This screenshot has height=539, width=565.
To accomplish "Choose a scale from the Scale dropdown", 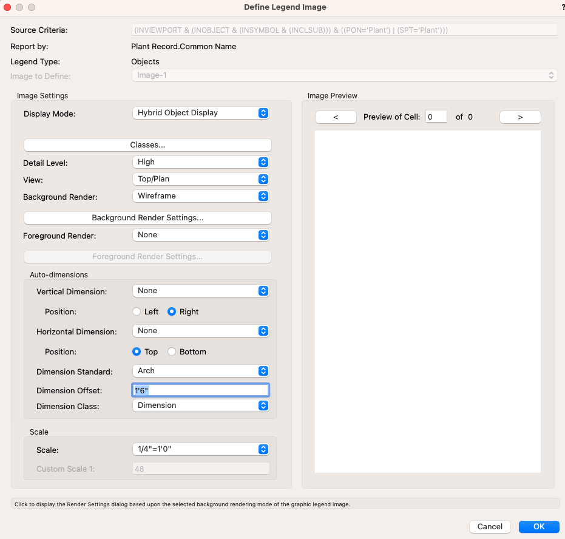I will [x=200, y=450].
